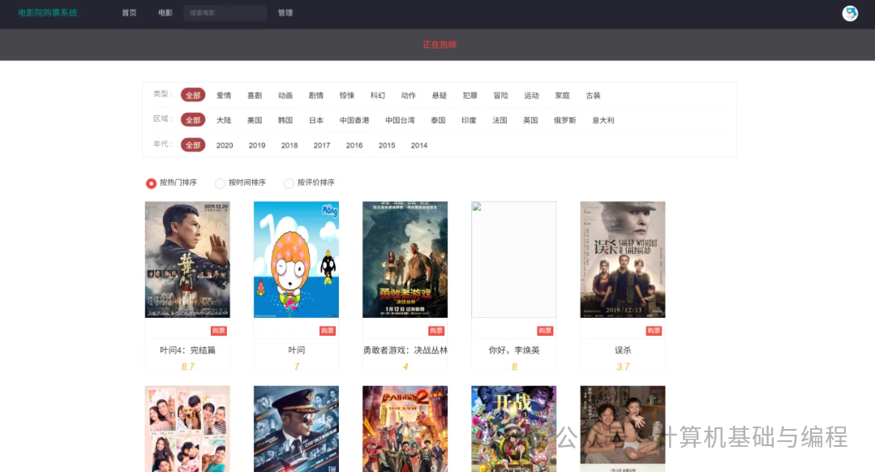This screenshot has width=875, height=472.
Task: Filter by genre 喜剧
Action: point(255,96)
